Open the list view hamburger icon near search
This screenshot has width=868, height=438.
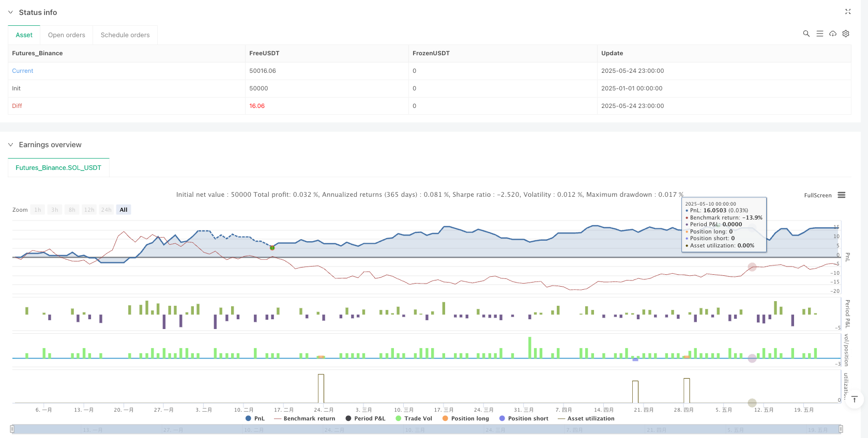click(x=819, y=34)
